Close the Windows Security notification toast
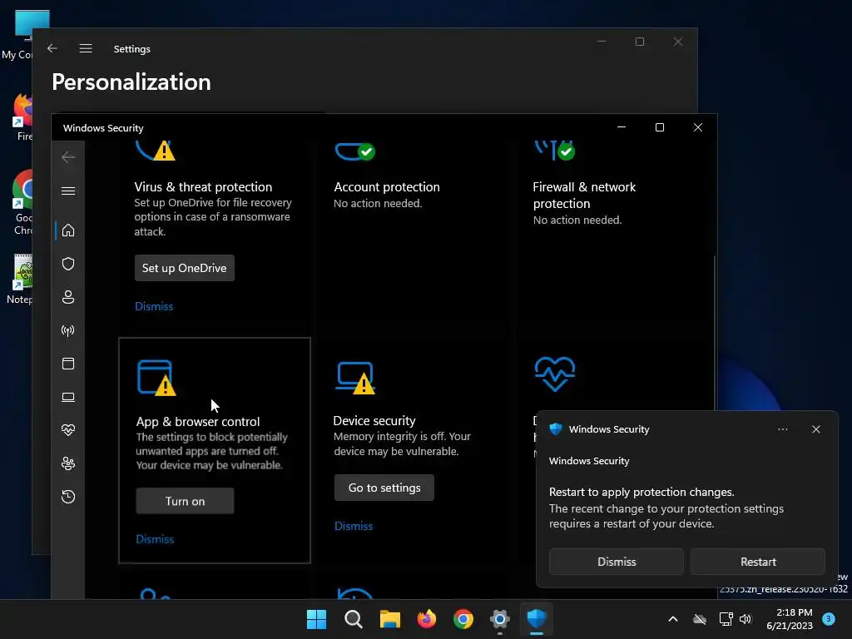 (815, 429)
